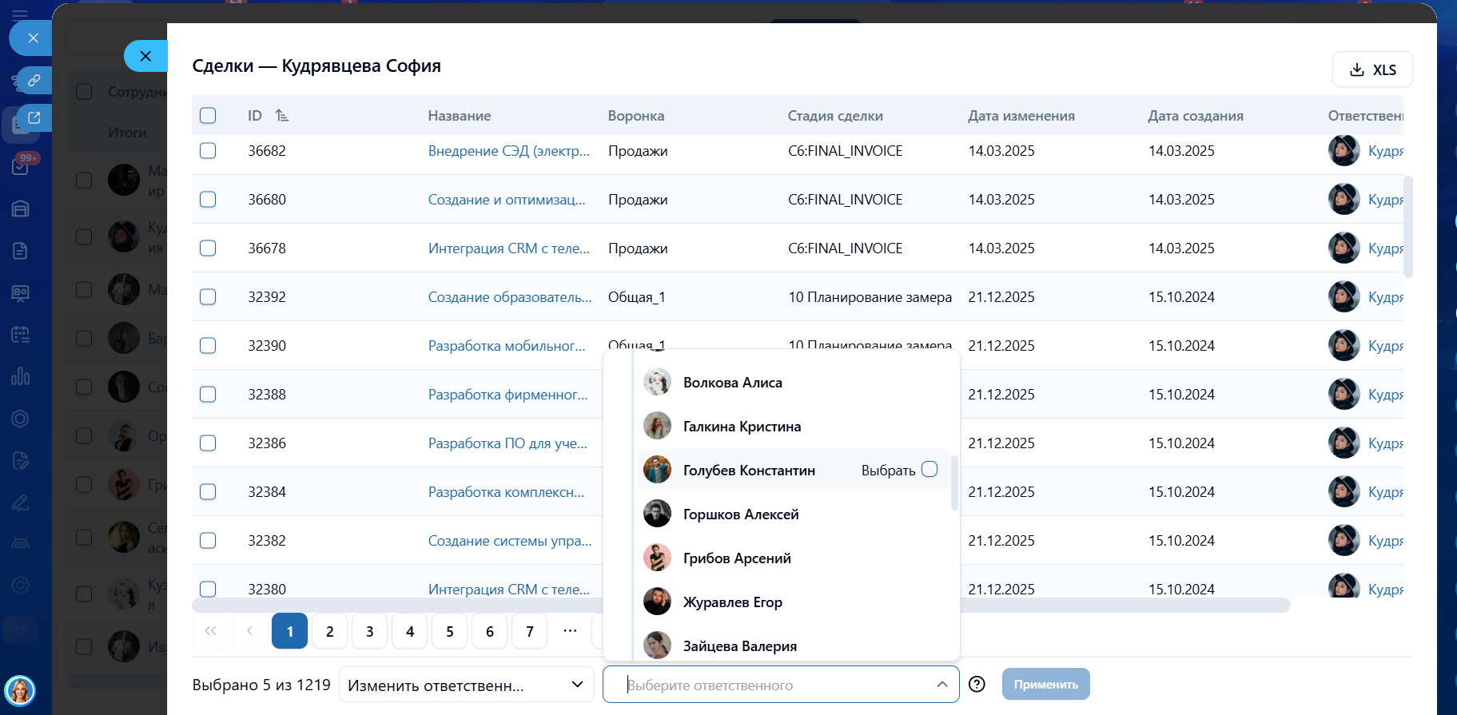This screenshot has width=1457, height=715.
Task: Tick the Выбрать checkbox for Голубев Константин
Action: tap(930, 470)
